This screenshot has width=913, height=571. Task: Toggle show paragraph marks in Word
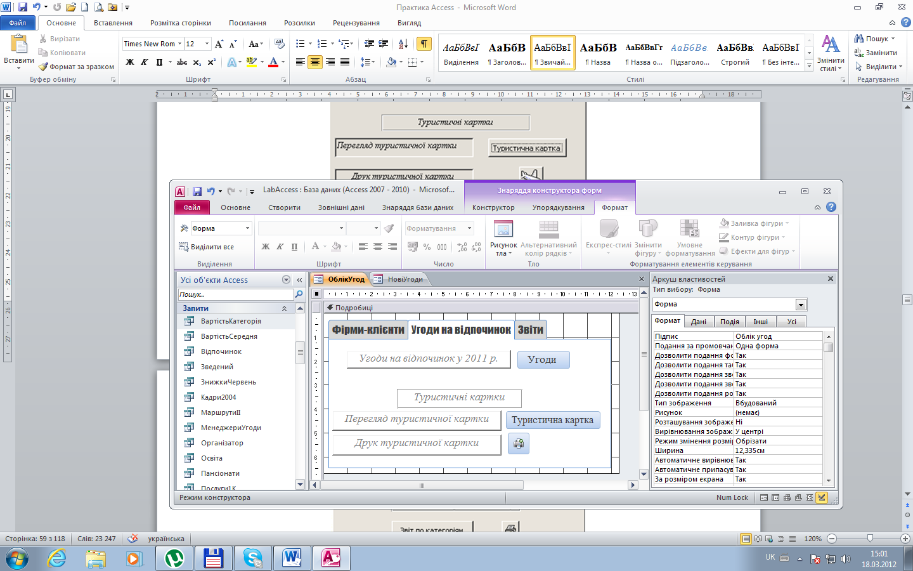[x=424, y=44]
